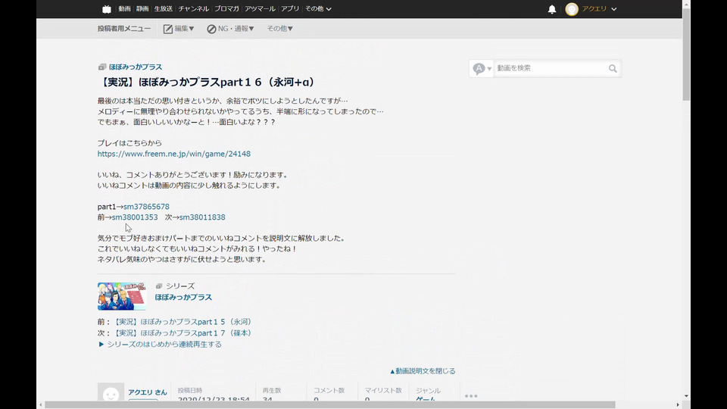
Task: Click the ほぼみっかプラス series thumbnail
Action: click(x=121, y=296)
